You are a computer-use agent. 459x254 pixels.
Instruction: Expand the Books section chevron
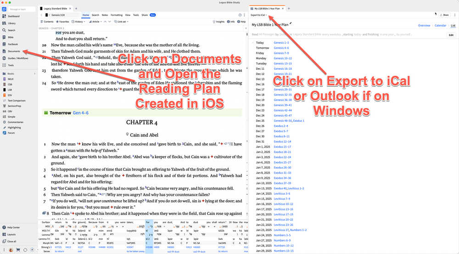coord(34,74)
